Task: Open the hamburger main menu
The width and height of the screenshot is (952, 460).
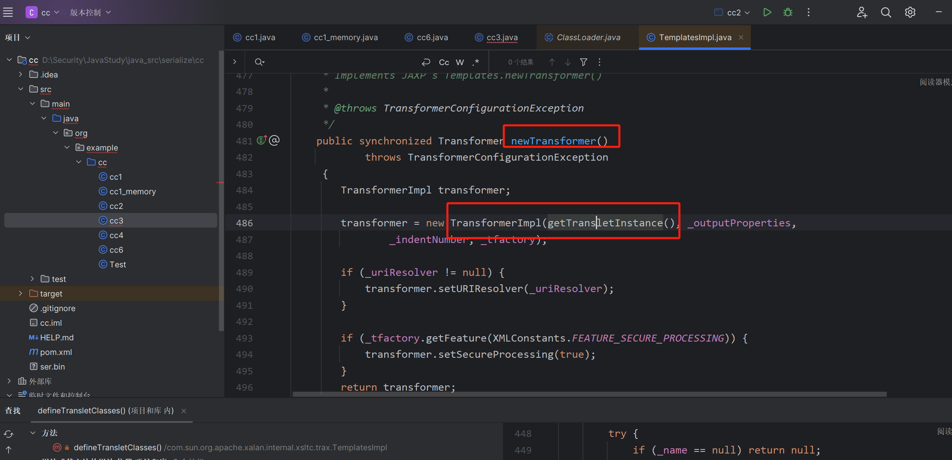Action: [8, 13]
